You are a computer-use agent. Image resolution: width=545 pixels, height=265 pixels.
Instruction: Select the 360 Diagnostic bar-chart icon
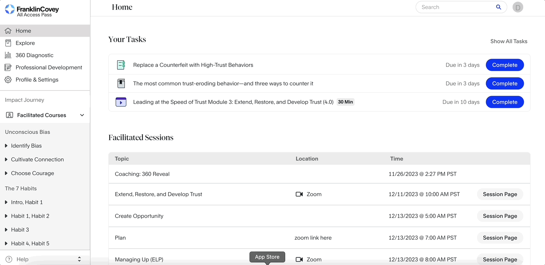point(8,55)
